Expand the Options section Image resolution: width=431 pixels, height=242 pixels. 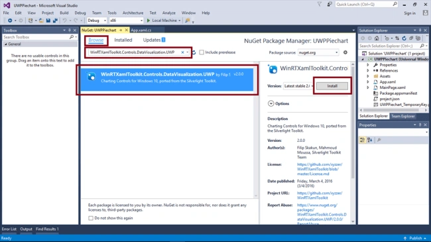[271, 103]
